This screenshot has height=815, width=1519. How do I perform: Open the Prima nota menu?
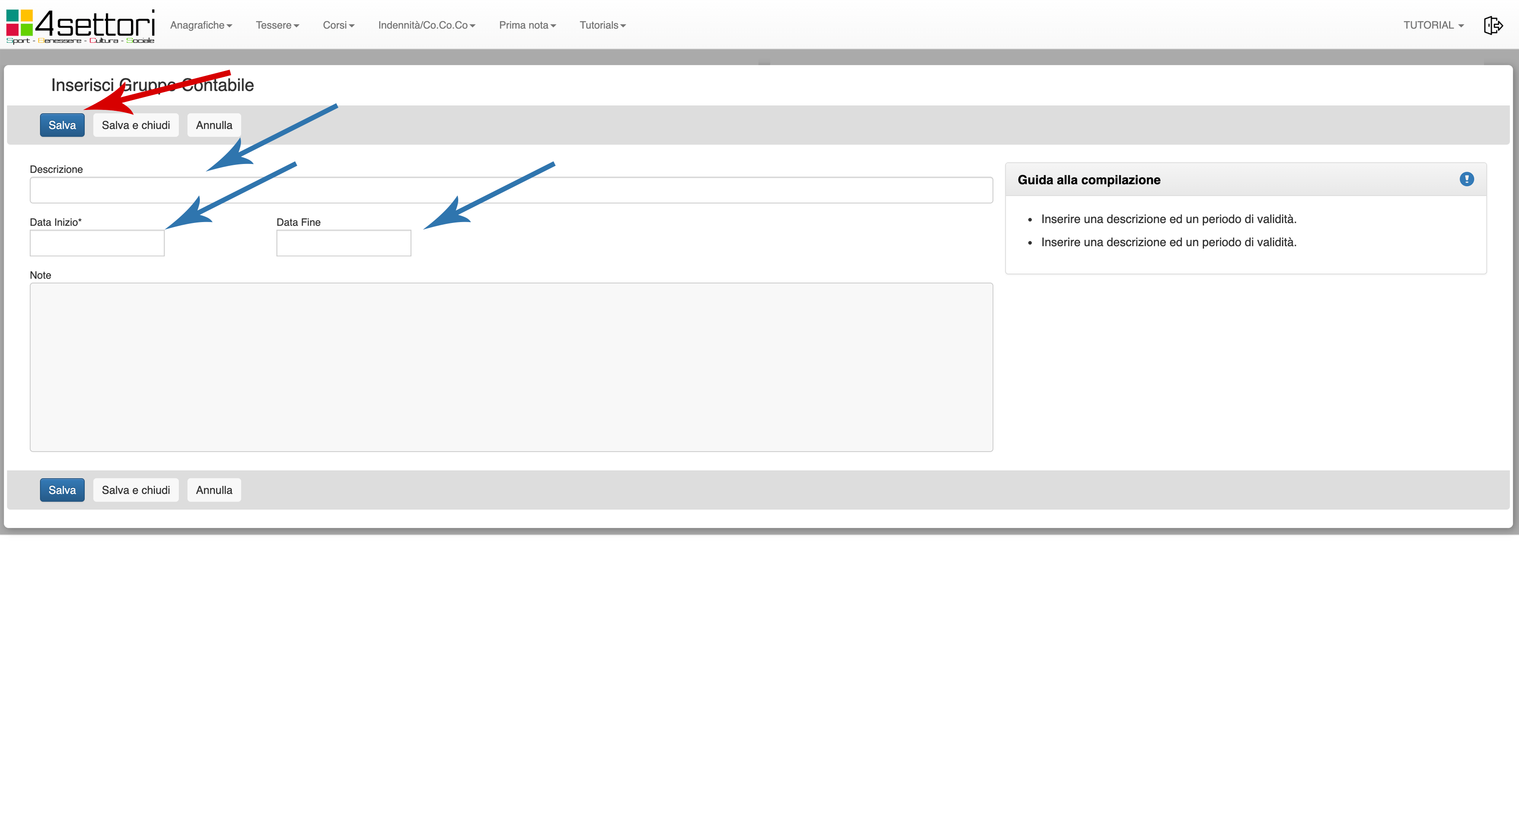(527, 25)
